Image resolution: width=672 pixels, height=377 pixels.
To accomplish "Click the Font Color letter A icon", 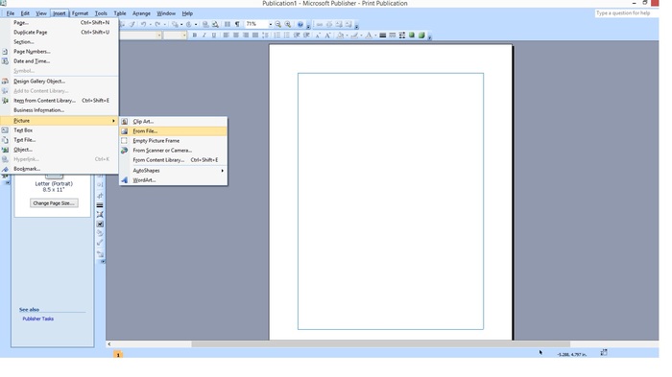I will 369,35.
